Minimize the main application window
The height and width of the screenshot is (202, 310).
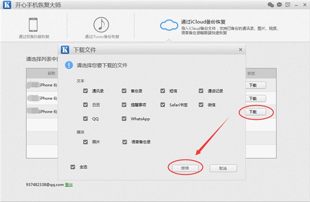pyautogui.click(x=296, y=5)
